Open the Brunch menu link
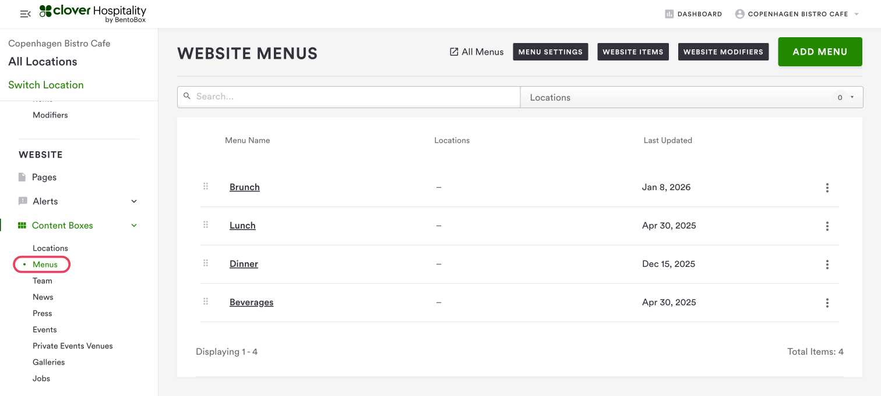Screen dimensions: 881x396 (x=245, y=187)
